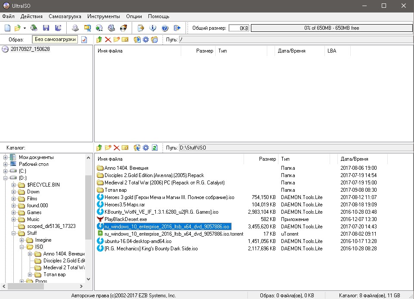
Task: Expand the Imegine folder node
Action: 22,240
